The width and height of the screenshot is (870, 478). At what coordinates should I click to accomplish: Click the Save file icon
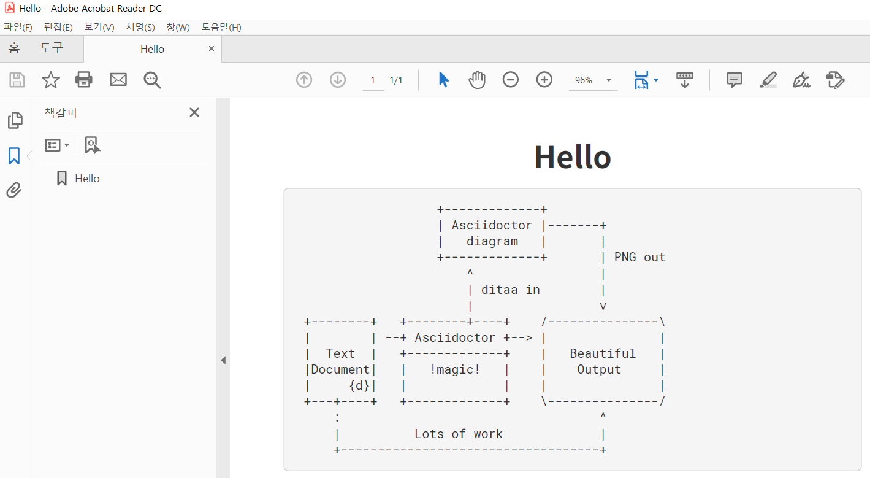tap(17, 80)
